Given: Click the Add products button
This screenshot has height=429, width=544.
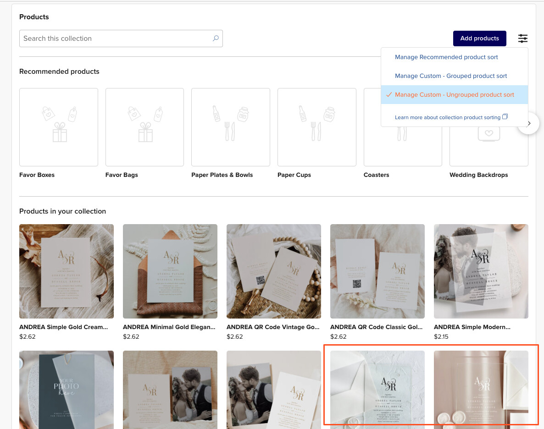Looking at the screenshot, I should [x=479, y=38].
